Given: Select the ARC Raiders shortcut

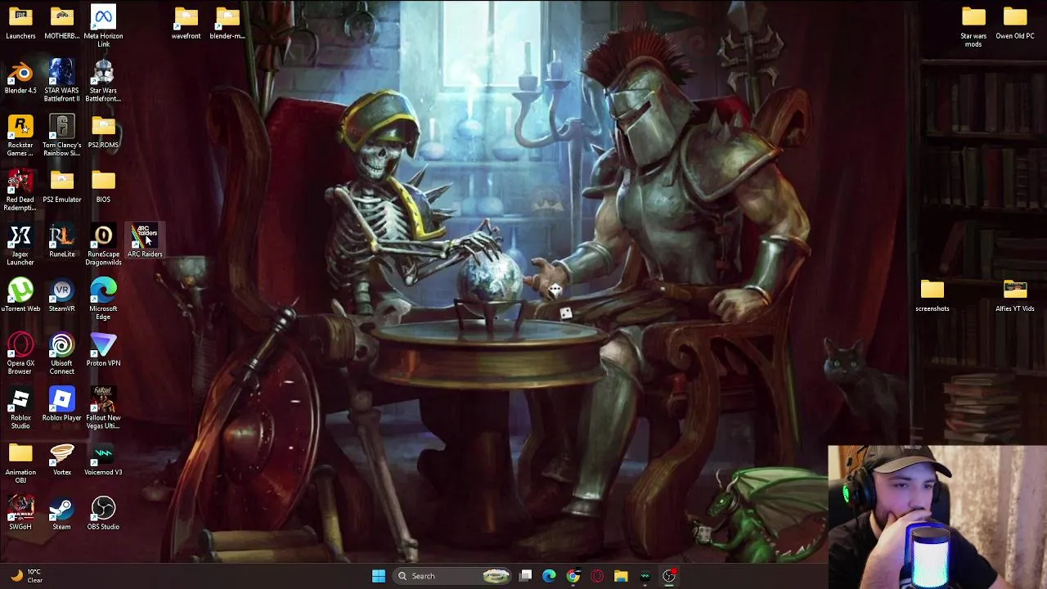Looking at the screenshot, I should coord(145,241).
